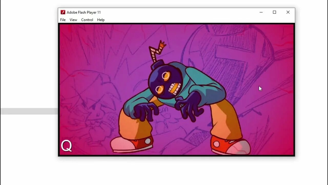328x185 pixels.
Task: Maximize the Flash Player window
Action: click(274, 12)
